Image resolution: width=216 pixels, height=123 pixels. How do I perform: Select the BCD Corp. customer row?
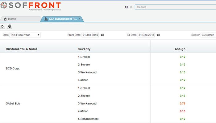click(x=13, y=68)
